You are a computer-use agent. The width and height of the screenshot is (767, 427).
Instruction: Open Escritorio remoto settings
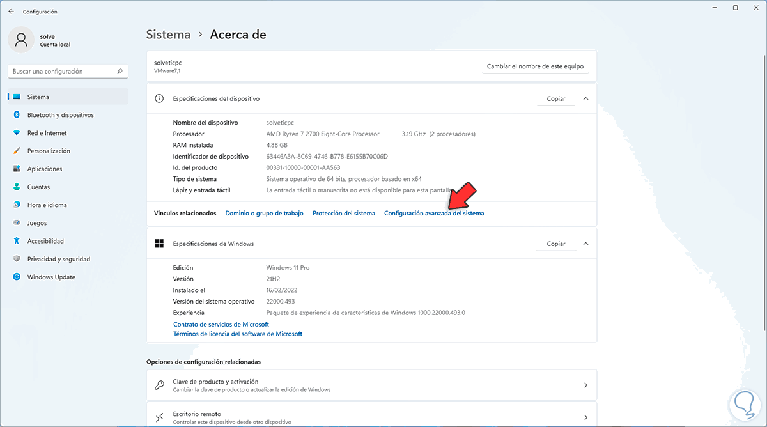[x=371, y=414]
